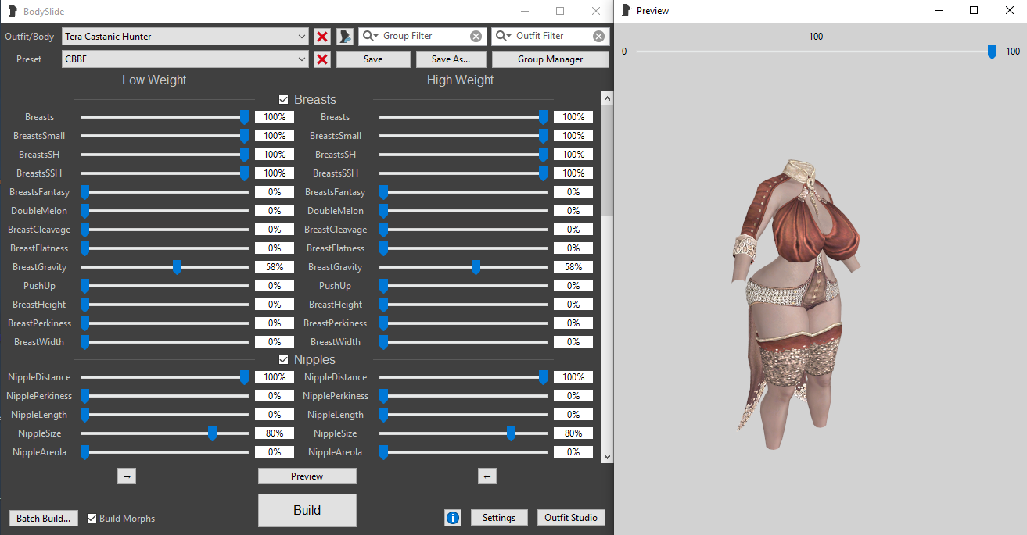1027x535 pixels.
Task: Copy low weight values to high with right arrow
Action: point(127,476)
